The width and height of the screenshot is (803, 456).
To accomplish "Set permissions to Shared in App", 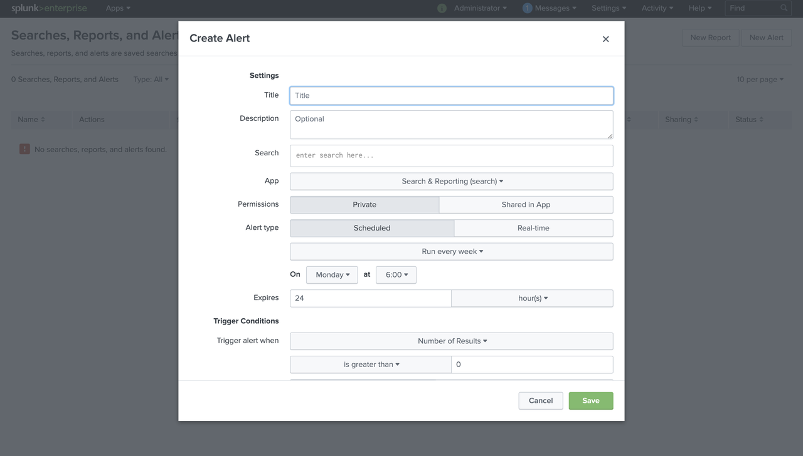I will pyautogui.click(x=526, y=204).
